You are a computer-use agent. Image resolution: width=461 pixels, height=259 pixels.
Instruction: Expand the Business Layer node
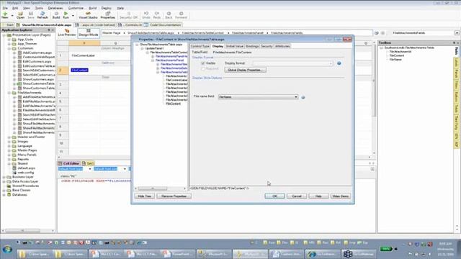(4, 177)
